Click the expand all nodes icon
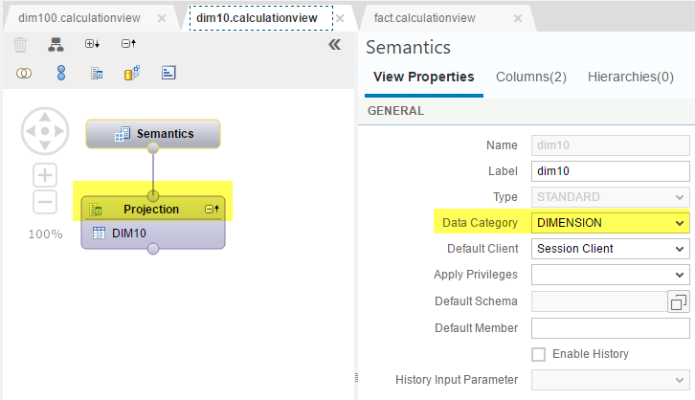The height and width of the screenshot is (400, 695). coord(92,44)
